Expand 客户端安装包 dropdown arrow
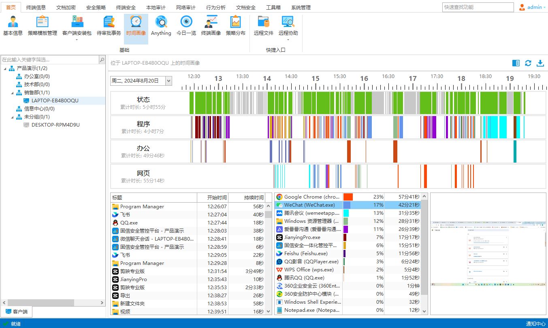548x328 pixels. coord(77,40)
